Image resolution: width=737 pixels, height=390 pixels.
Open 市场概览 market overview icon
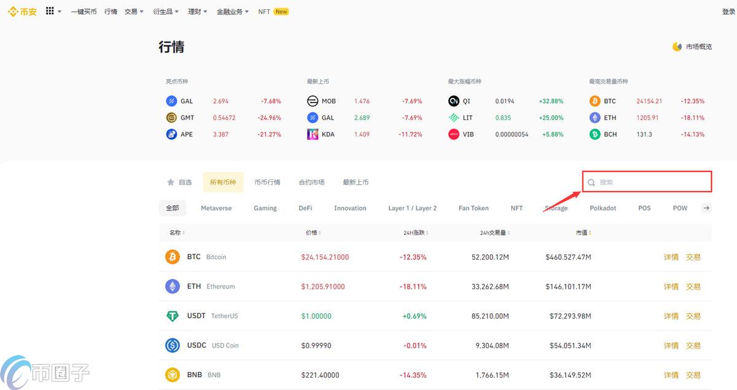coord(677,47)
